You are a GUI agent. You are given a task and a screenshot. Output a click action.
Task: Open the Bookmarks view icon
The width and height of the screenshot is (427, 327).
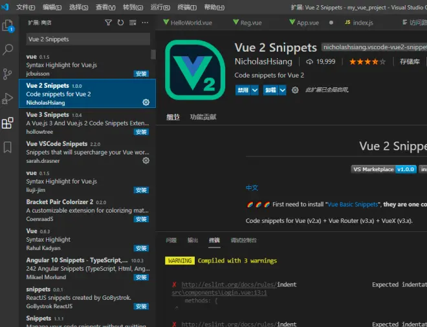pyautogui.click(x=7, y=147)
